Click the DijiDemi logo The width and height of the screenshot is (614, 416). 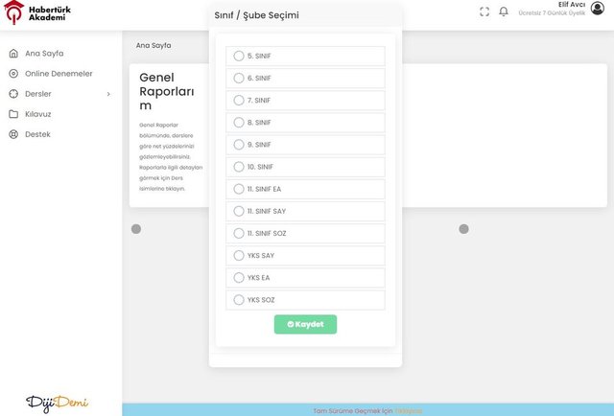(57, 402)
